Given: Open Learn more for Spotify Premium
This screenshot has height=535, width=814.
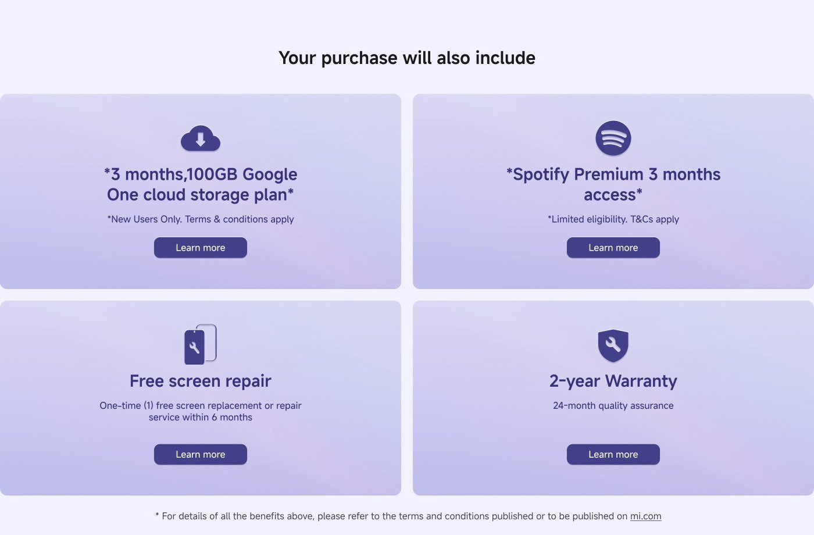Looking at the screenshot, I should pyautogui.click(x=613, y=248).
